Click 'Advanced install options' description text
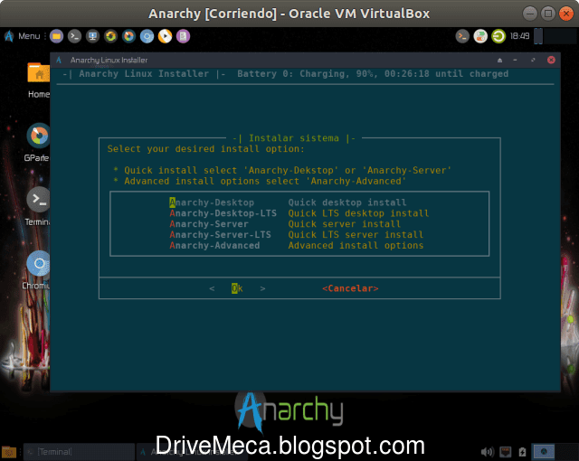 356,245
